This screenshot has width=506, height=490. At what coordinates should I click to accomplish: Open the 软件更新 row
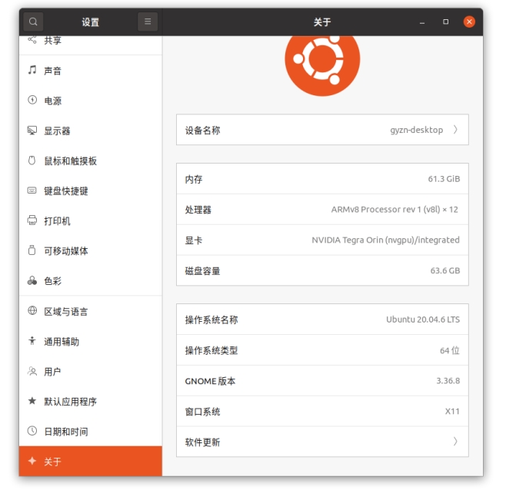pyautogui.click(x=322, y=442)
